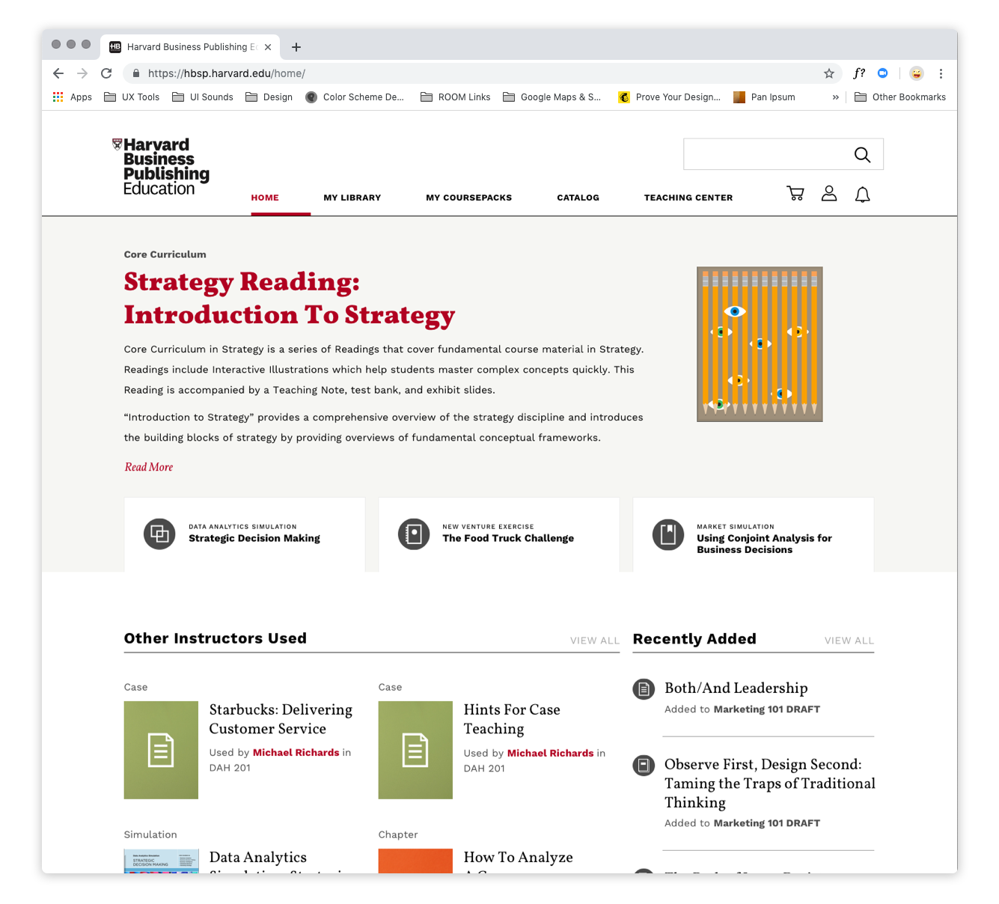Open the UX Tools bookmark folder

[132, 97]
